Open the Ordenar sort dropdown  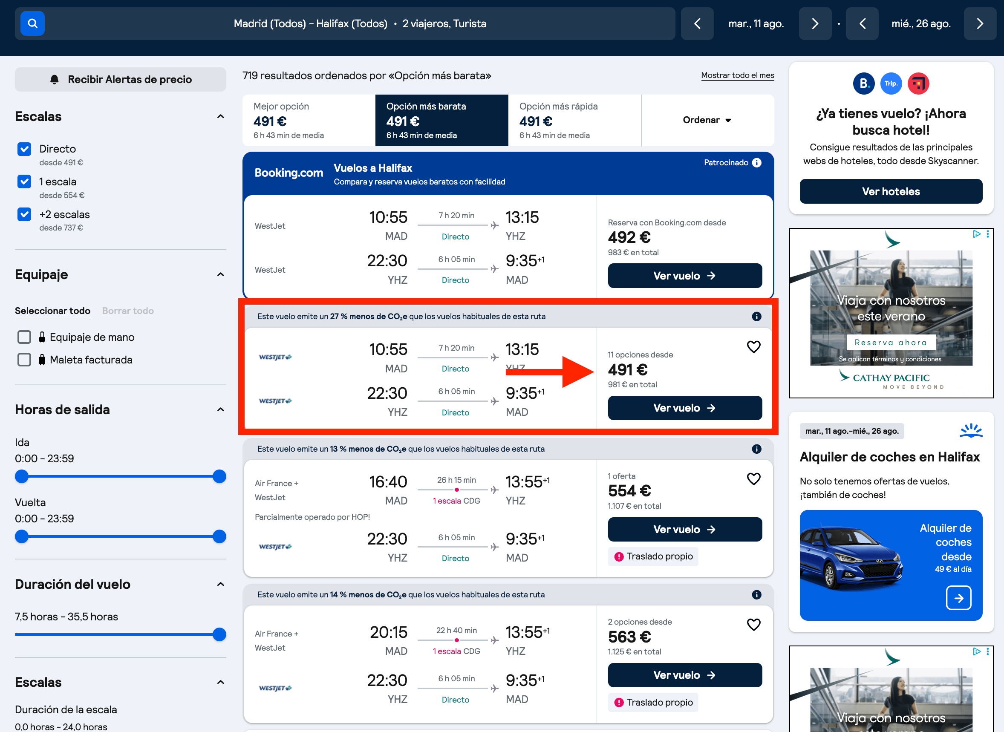pyautogui.click(x=707, y=120)
